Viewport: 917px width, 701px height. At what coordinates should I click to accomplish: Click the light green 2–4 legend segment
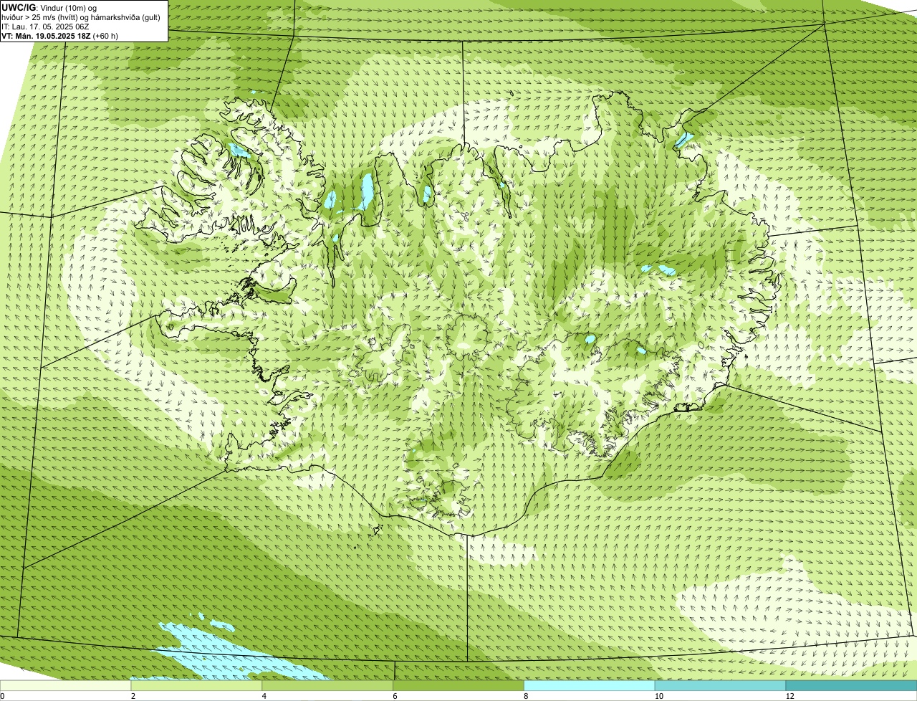(197, 685)
